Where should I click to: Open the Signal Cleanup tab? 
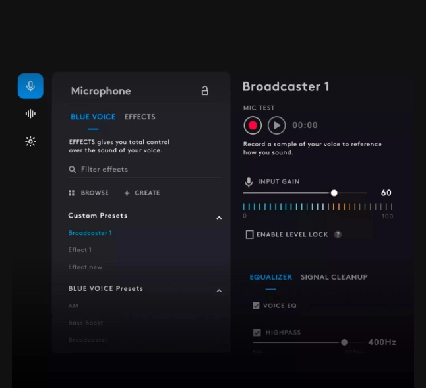click(334, 277)
